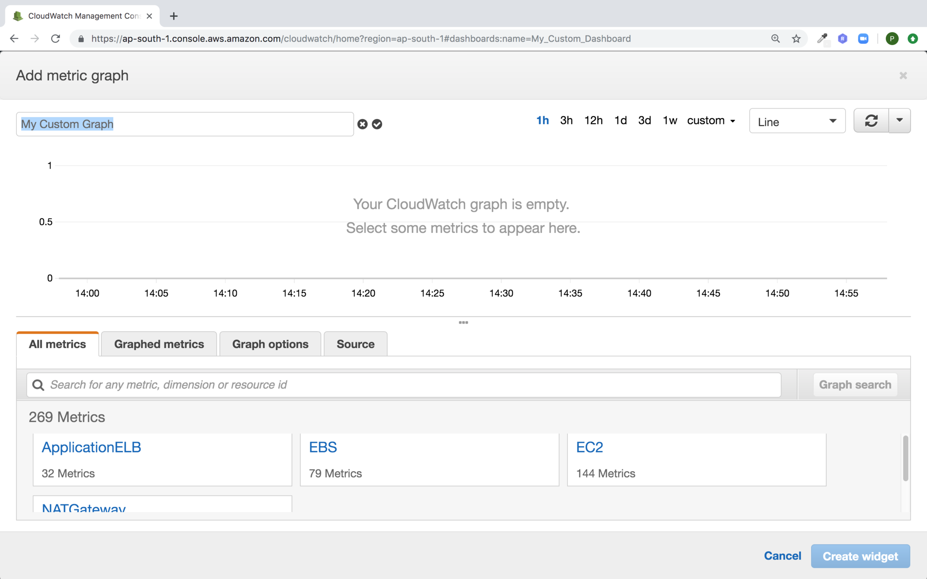Viewport: 927px width, 579px height.
Task: Select the 12h time range
Action: click(x=593, y=121)
